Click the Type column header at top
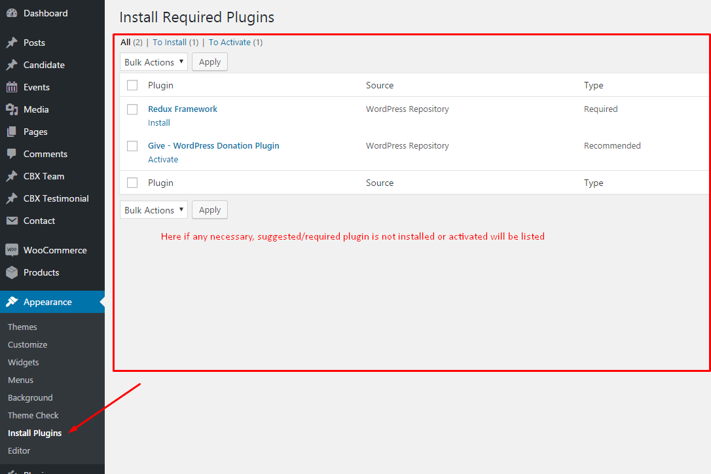The image size is (711, 474). tap(593, 85)
